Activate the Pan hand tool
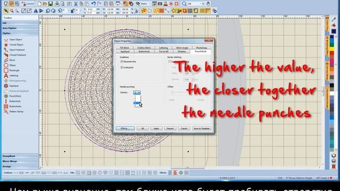This screenshot has height=191, width=340. click(x=208, y=4)
